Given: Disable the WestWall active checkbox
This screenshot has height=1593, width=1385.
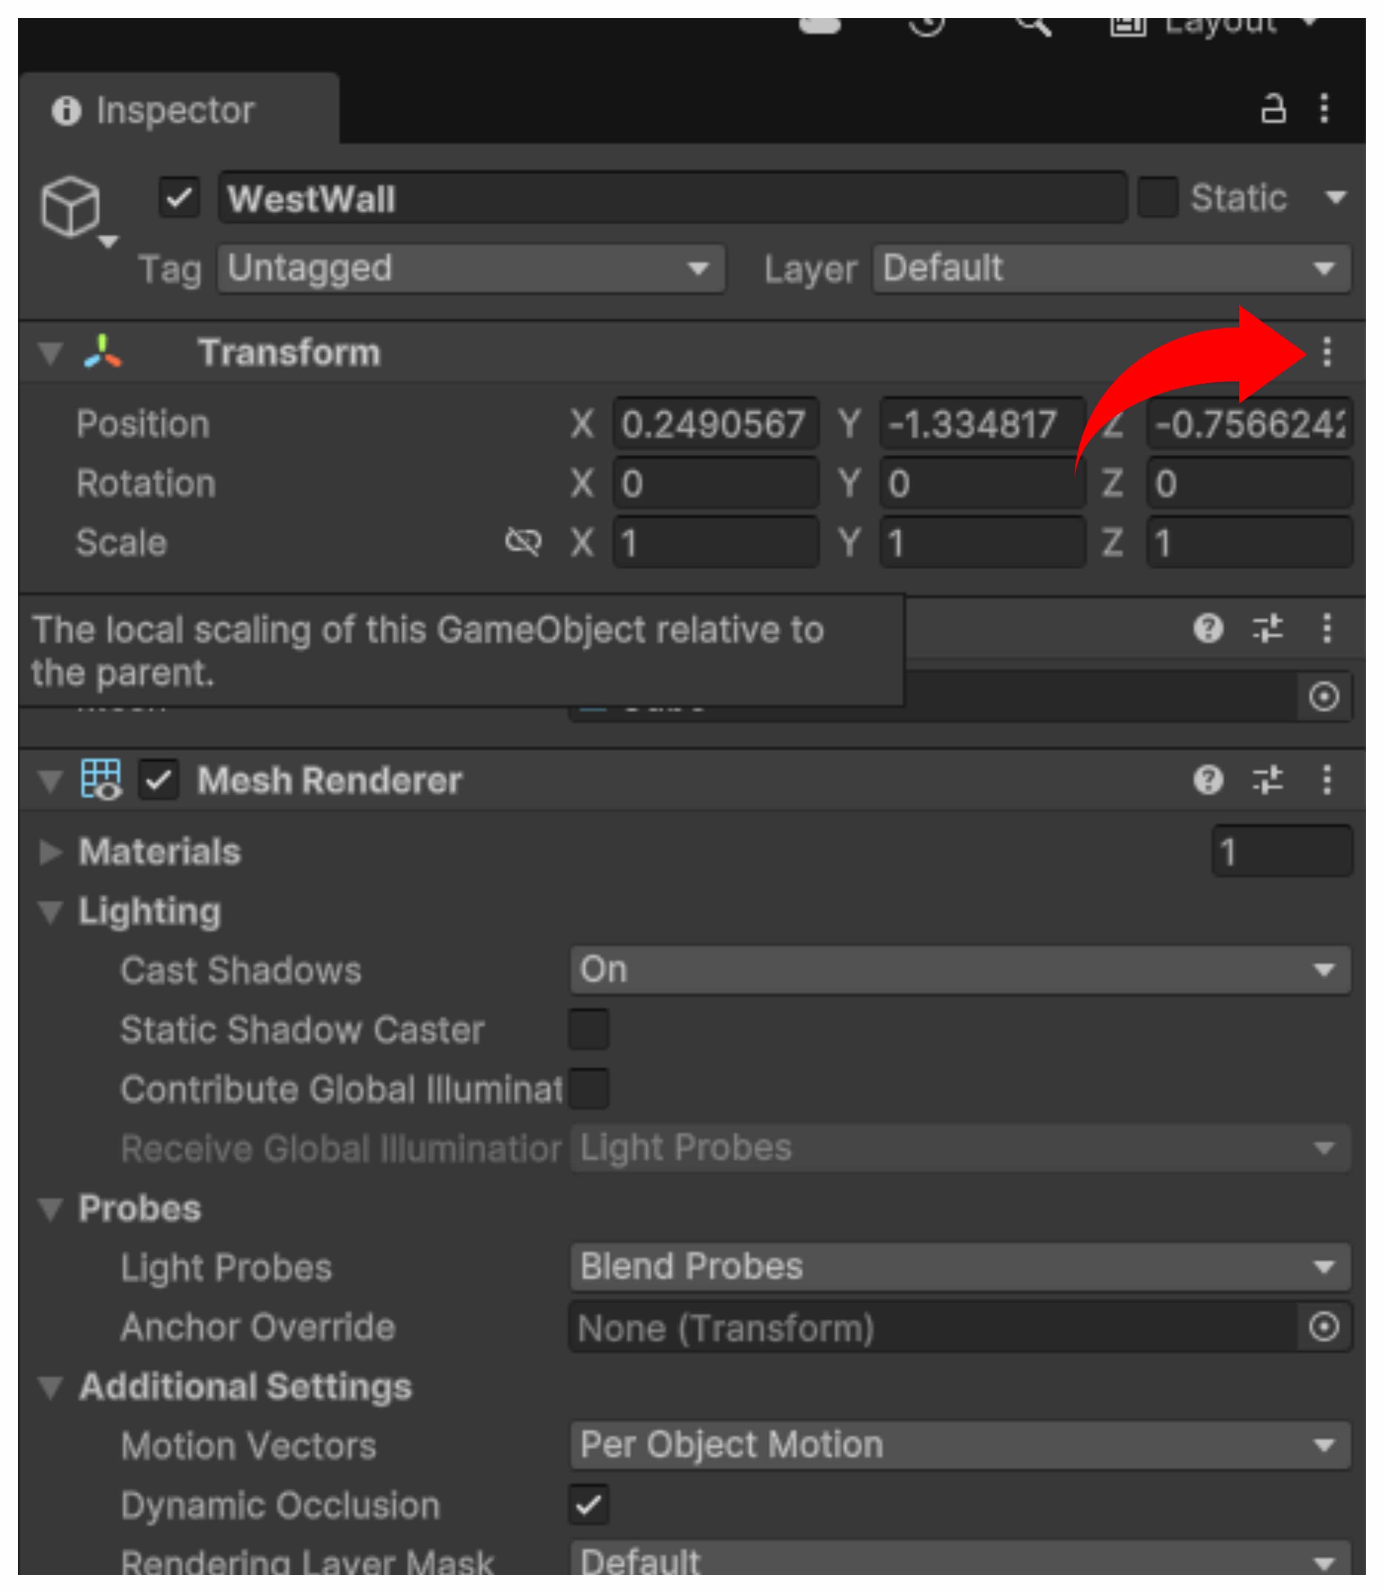Looking at the screenshot, I should tap(179, 198).
